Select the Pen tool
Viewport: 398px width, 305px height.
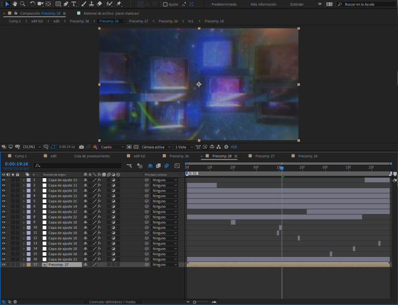pyautogui.click(x=66, y=4)
